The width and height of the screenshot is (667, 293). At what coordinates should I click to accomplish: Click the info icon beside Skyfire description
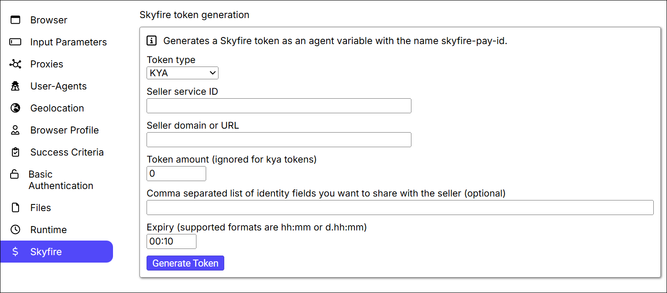pos(151,41)
